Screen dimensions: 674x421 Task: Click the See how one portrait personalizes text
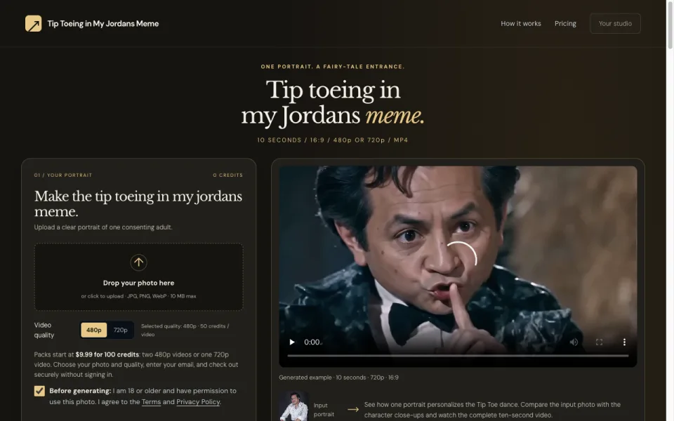click(x=492, y=410)
